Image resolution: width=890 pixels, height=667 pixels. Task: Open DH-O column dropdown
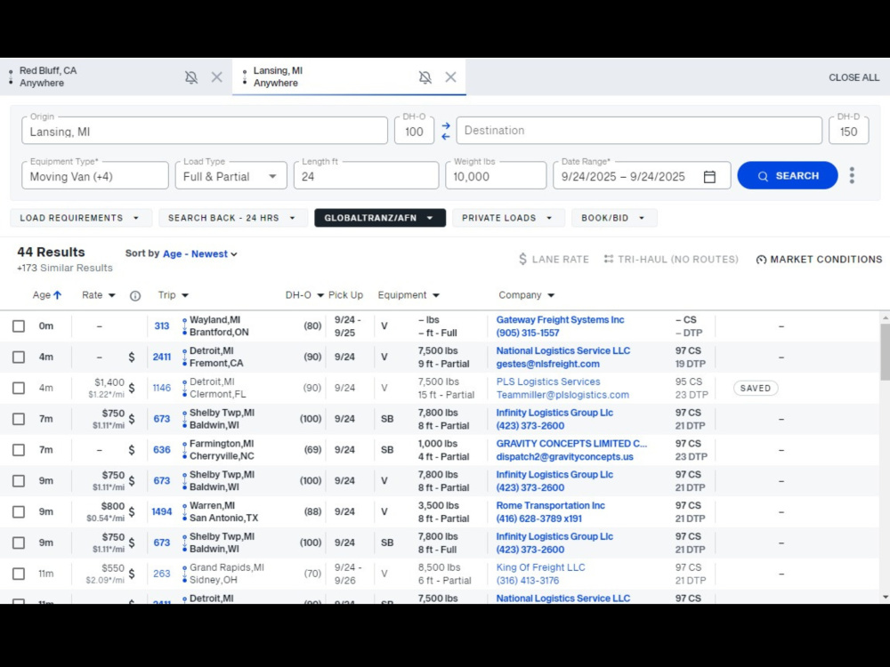(320, 295)
